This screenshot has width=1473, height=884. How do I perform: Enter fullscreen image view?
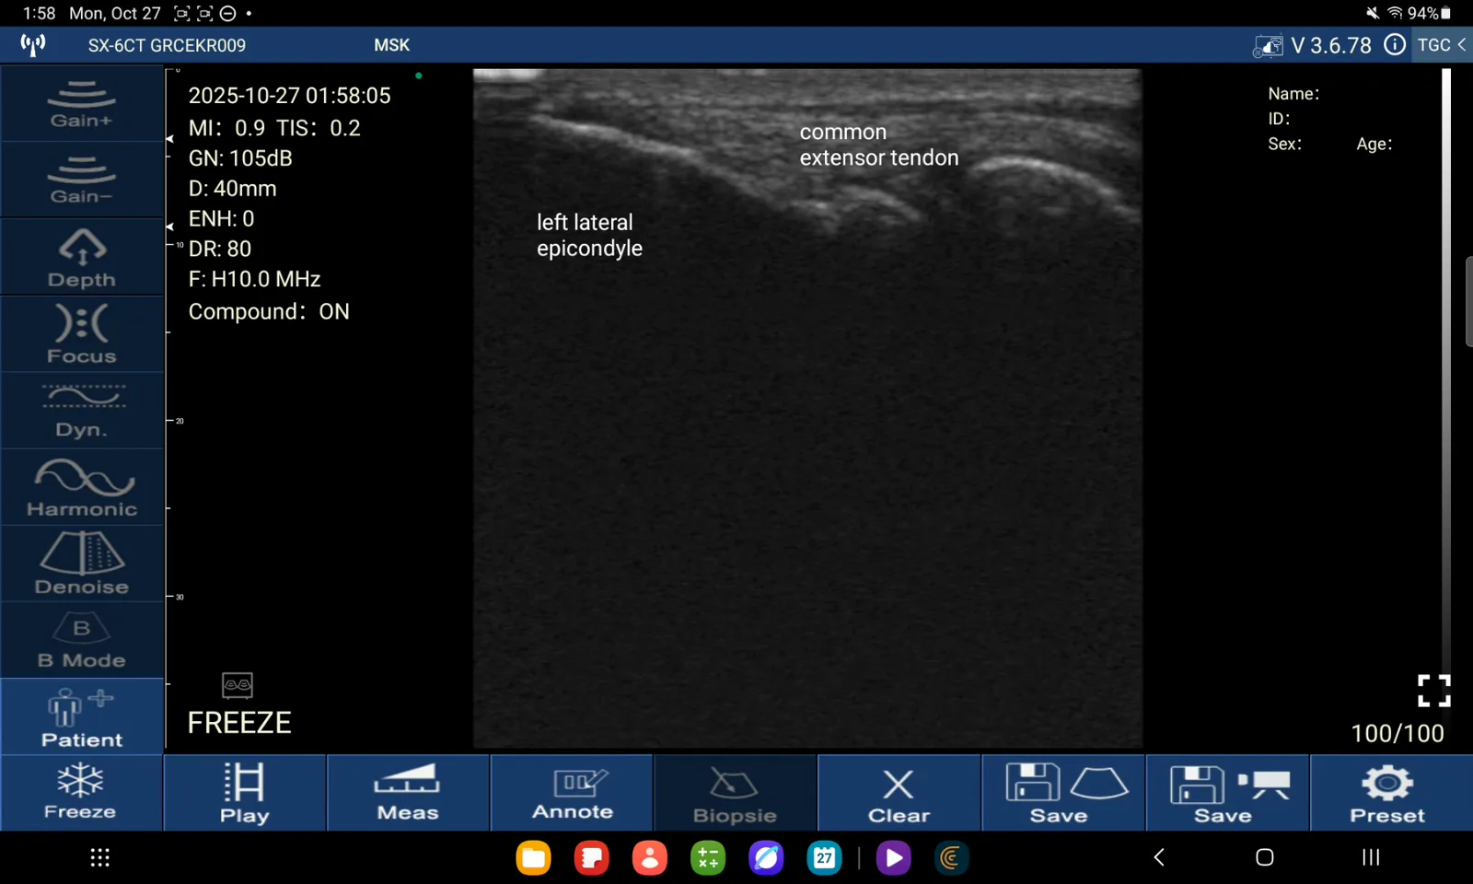1433,691
